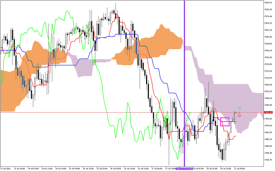Click the 16 Jul 21:00 time label
The height and width of the screenshot is (171, 275).
point(143,169)
